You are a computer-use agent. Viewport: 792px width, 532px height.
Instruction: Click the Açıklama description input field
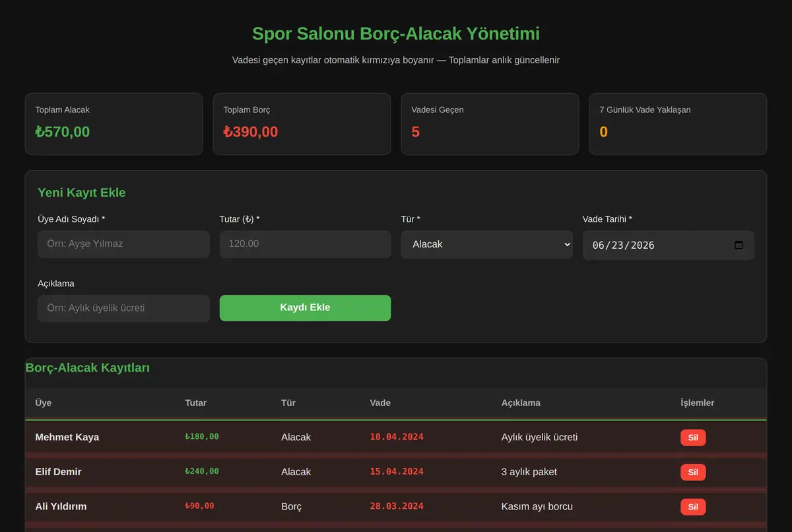[123, 308]
